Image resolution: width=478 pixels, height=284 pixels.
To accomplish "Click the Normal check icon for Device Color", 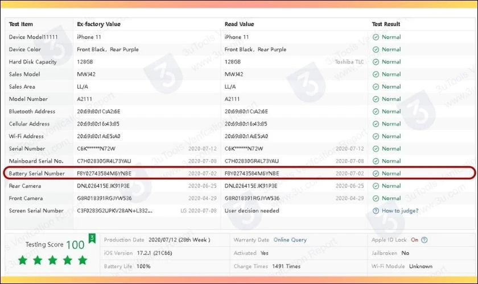I will coord(376,49).
